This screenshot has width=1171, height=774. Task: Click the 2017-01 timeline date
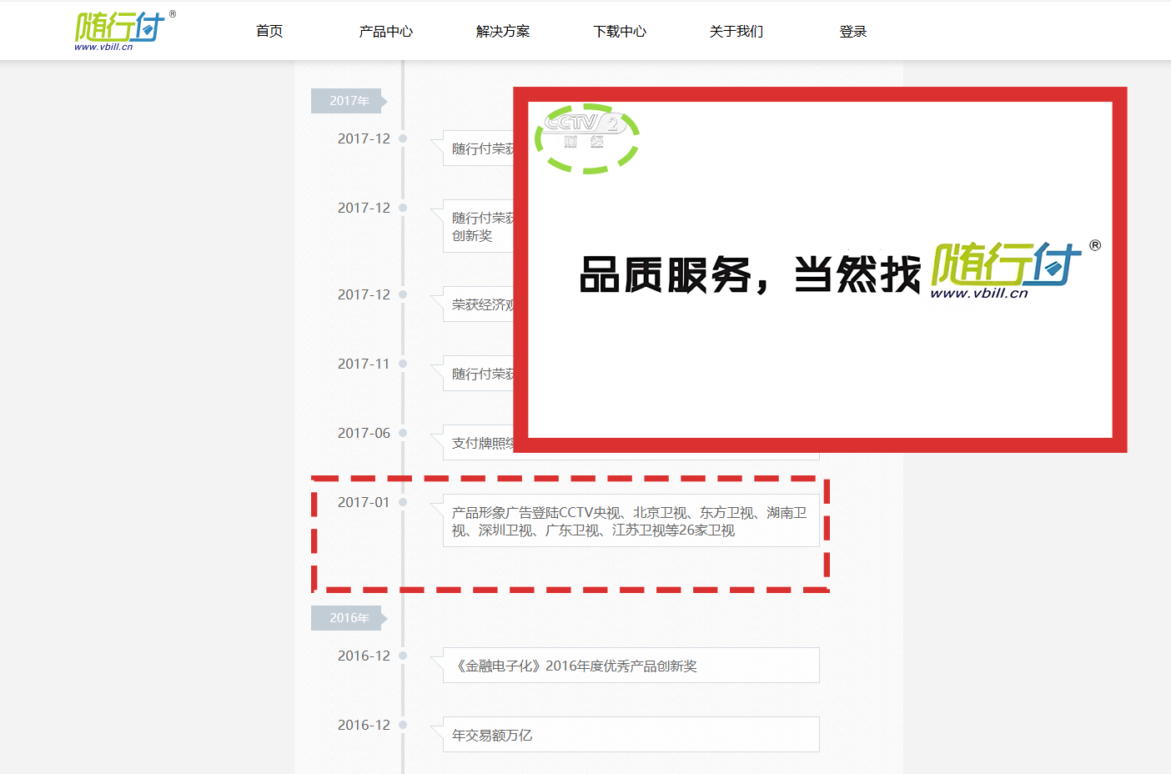click(x=364, y=502)
